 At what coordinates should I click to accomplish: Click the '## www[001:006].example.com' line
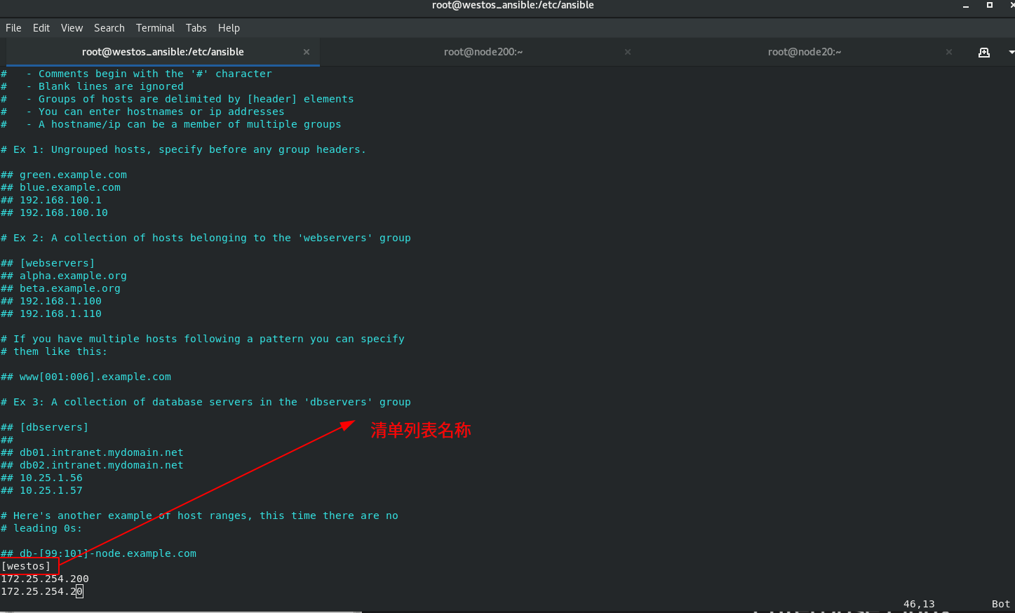[x=86, y=377]
